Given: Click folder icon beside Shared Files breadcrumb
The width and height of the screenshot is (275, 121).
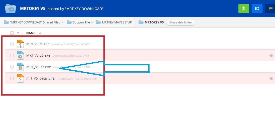Looking at the screenshot, I should click(x=6, y=22).
